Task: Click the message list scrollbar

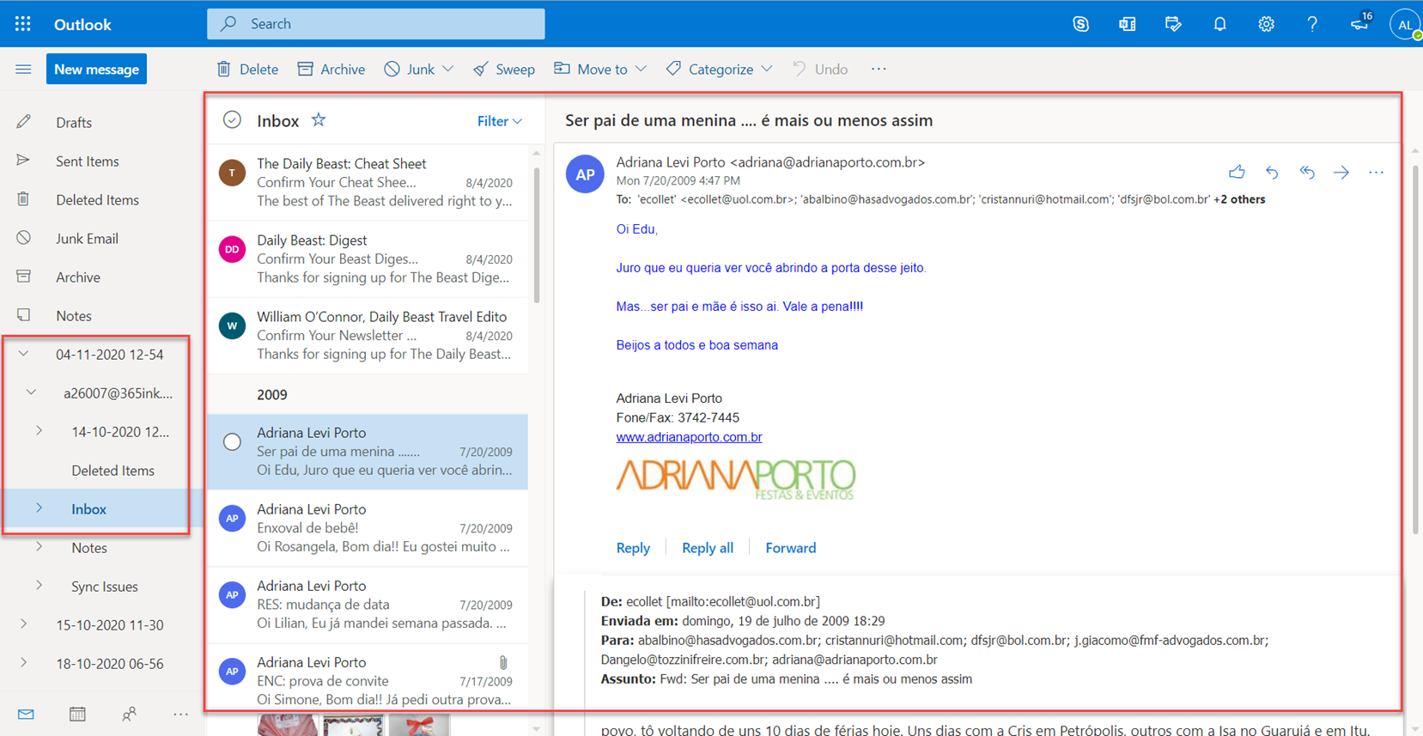Action: 537,234
